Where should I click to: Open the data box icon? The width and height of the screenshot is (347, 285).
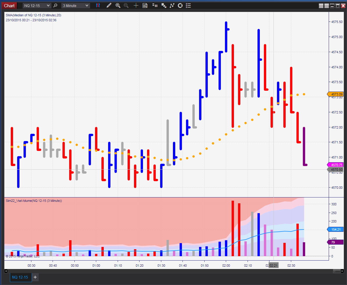tap(145, 6)
